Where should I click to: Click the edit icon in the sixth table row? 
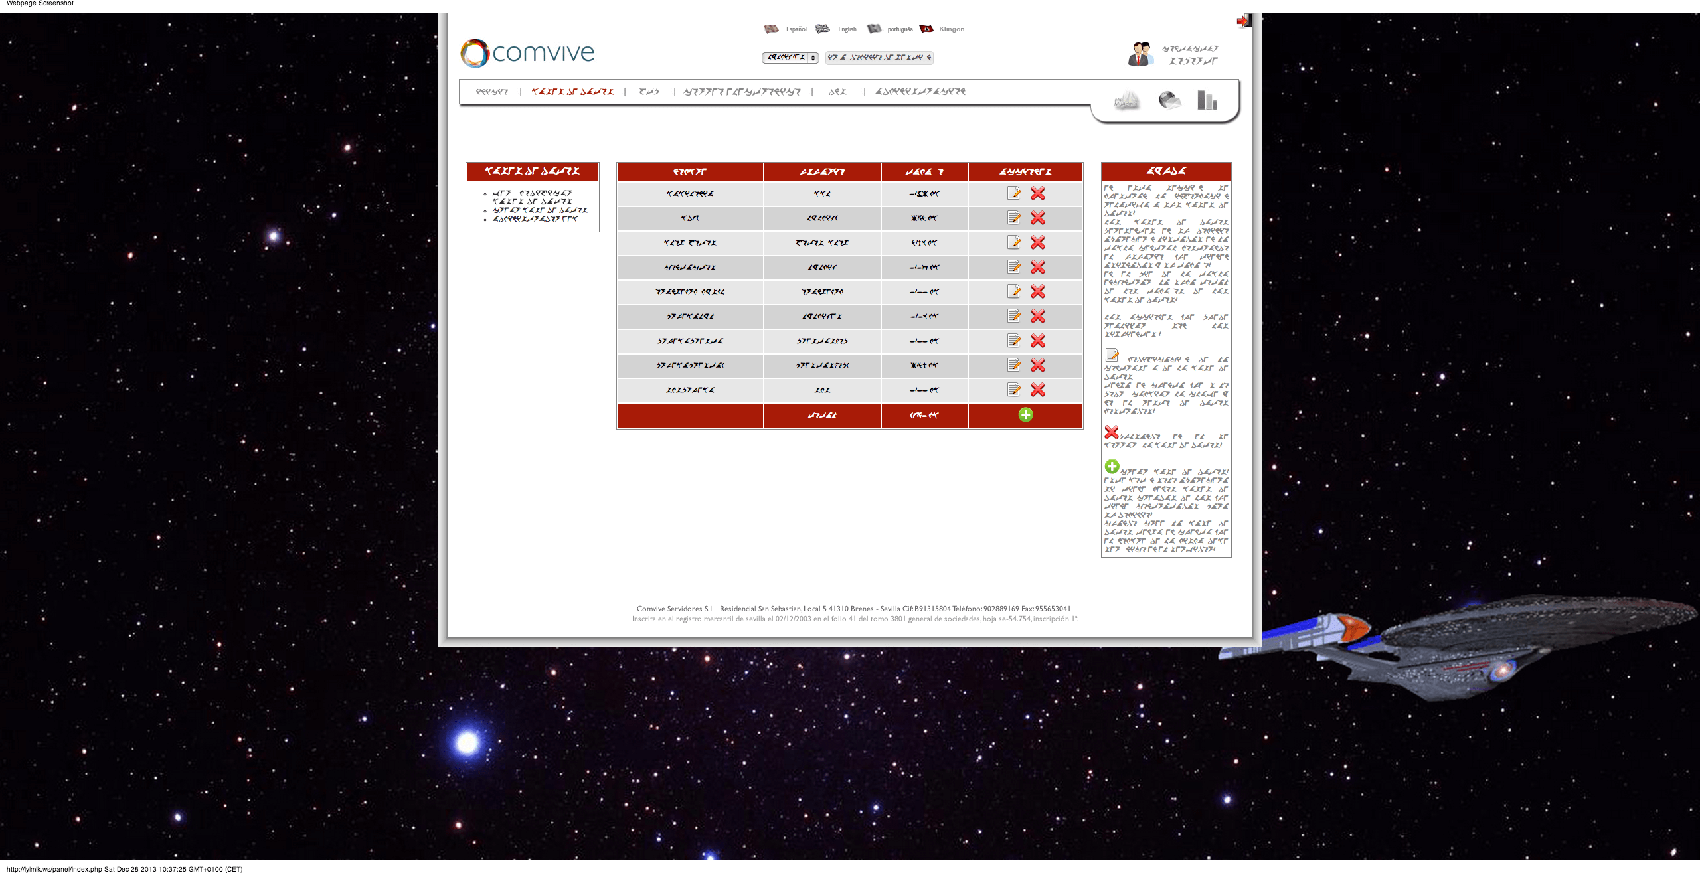[x=1013, y=316]
